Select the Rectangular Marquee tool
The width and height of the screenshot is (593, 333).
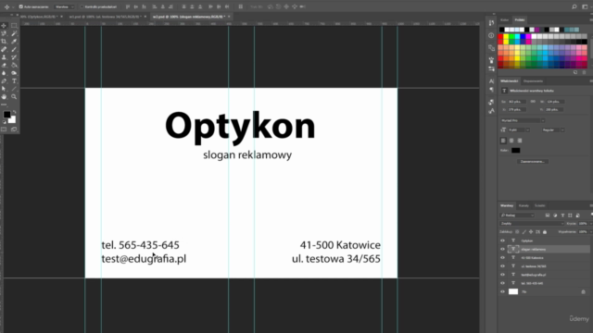click(x=14, y=26)
